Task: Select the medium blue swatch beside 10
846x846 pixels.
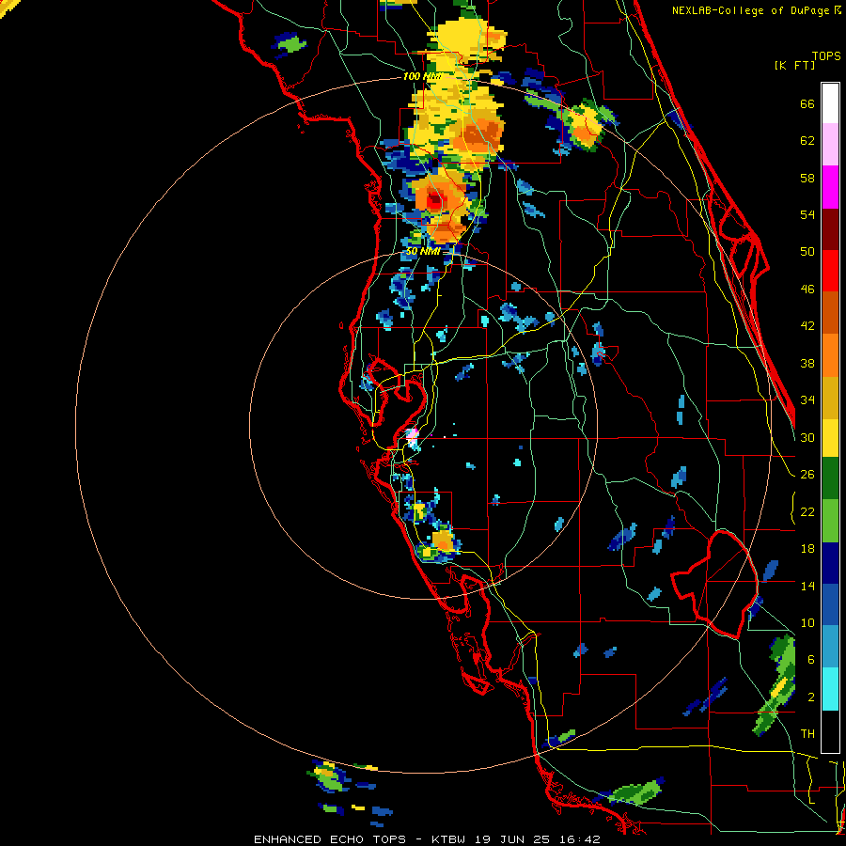Action: [x=830, y=605]
